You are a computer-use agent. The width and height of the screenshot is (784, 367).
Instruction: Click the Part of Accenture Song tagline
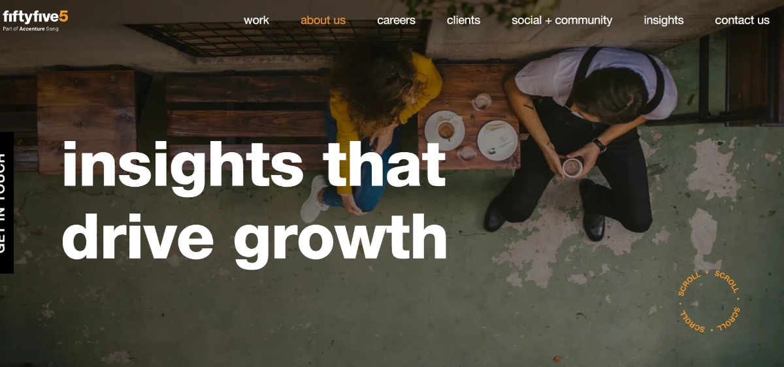(30, 29)
